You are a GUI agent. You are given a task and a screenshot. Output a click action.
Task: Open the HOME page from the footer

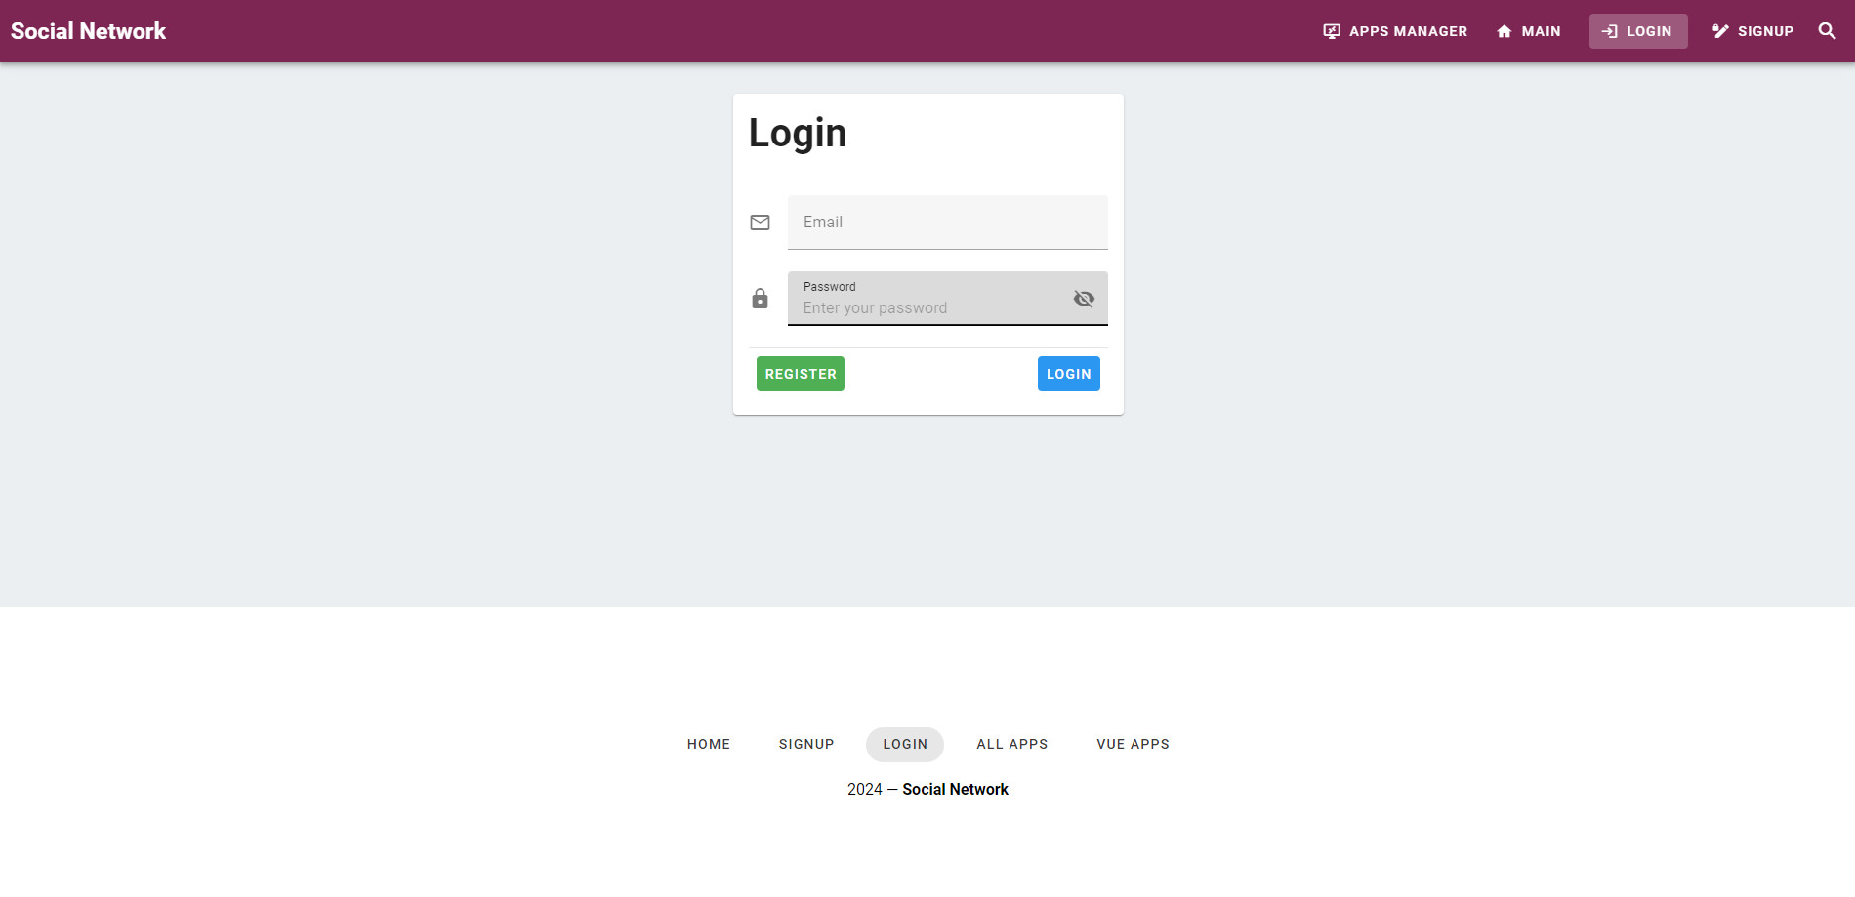[708, 744]
